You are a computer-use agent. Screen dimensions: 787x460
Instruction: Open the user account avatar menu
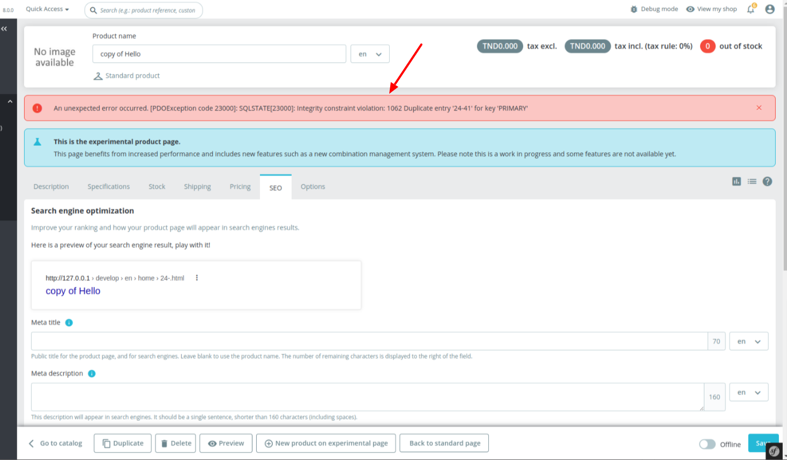(769, 9)
